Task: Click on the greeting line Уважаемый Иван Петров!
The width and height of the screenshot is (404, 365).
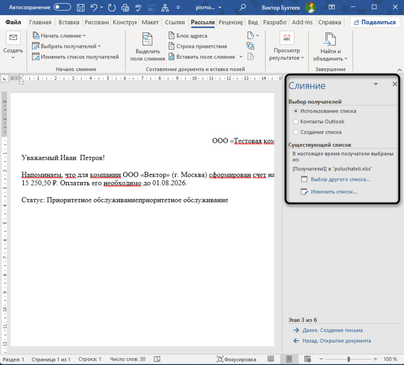Action: point(63,158)
